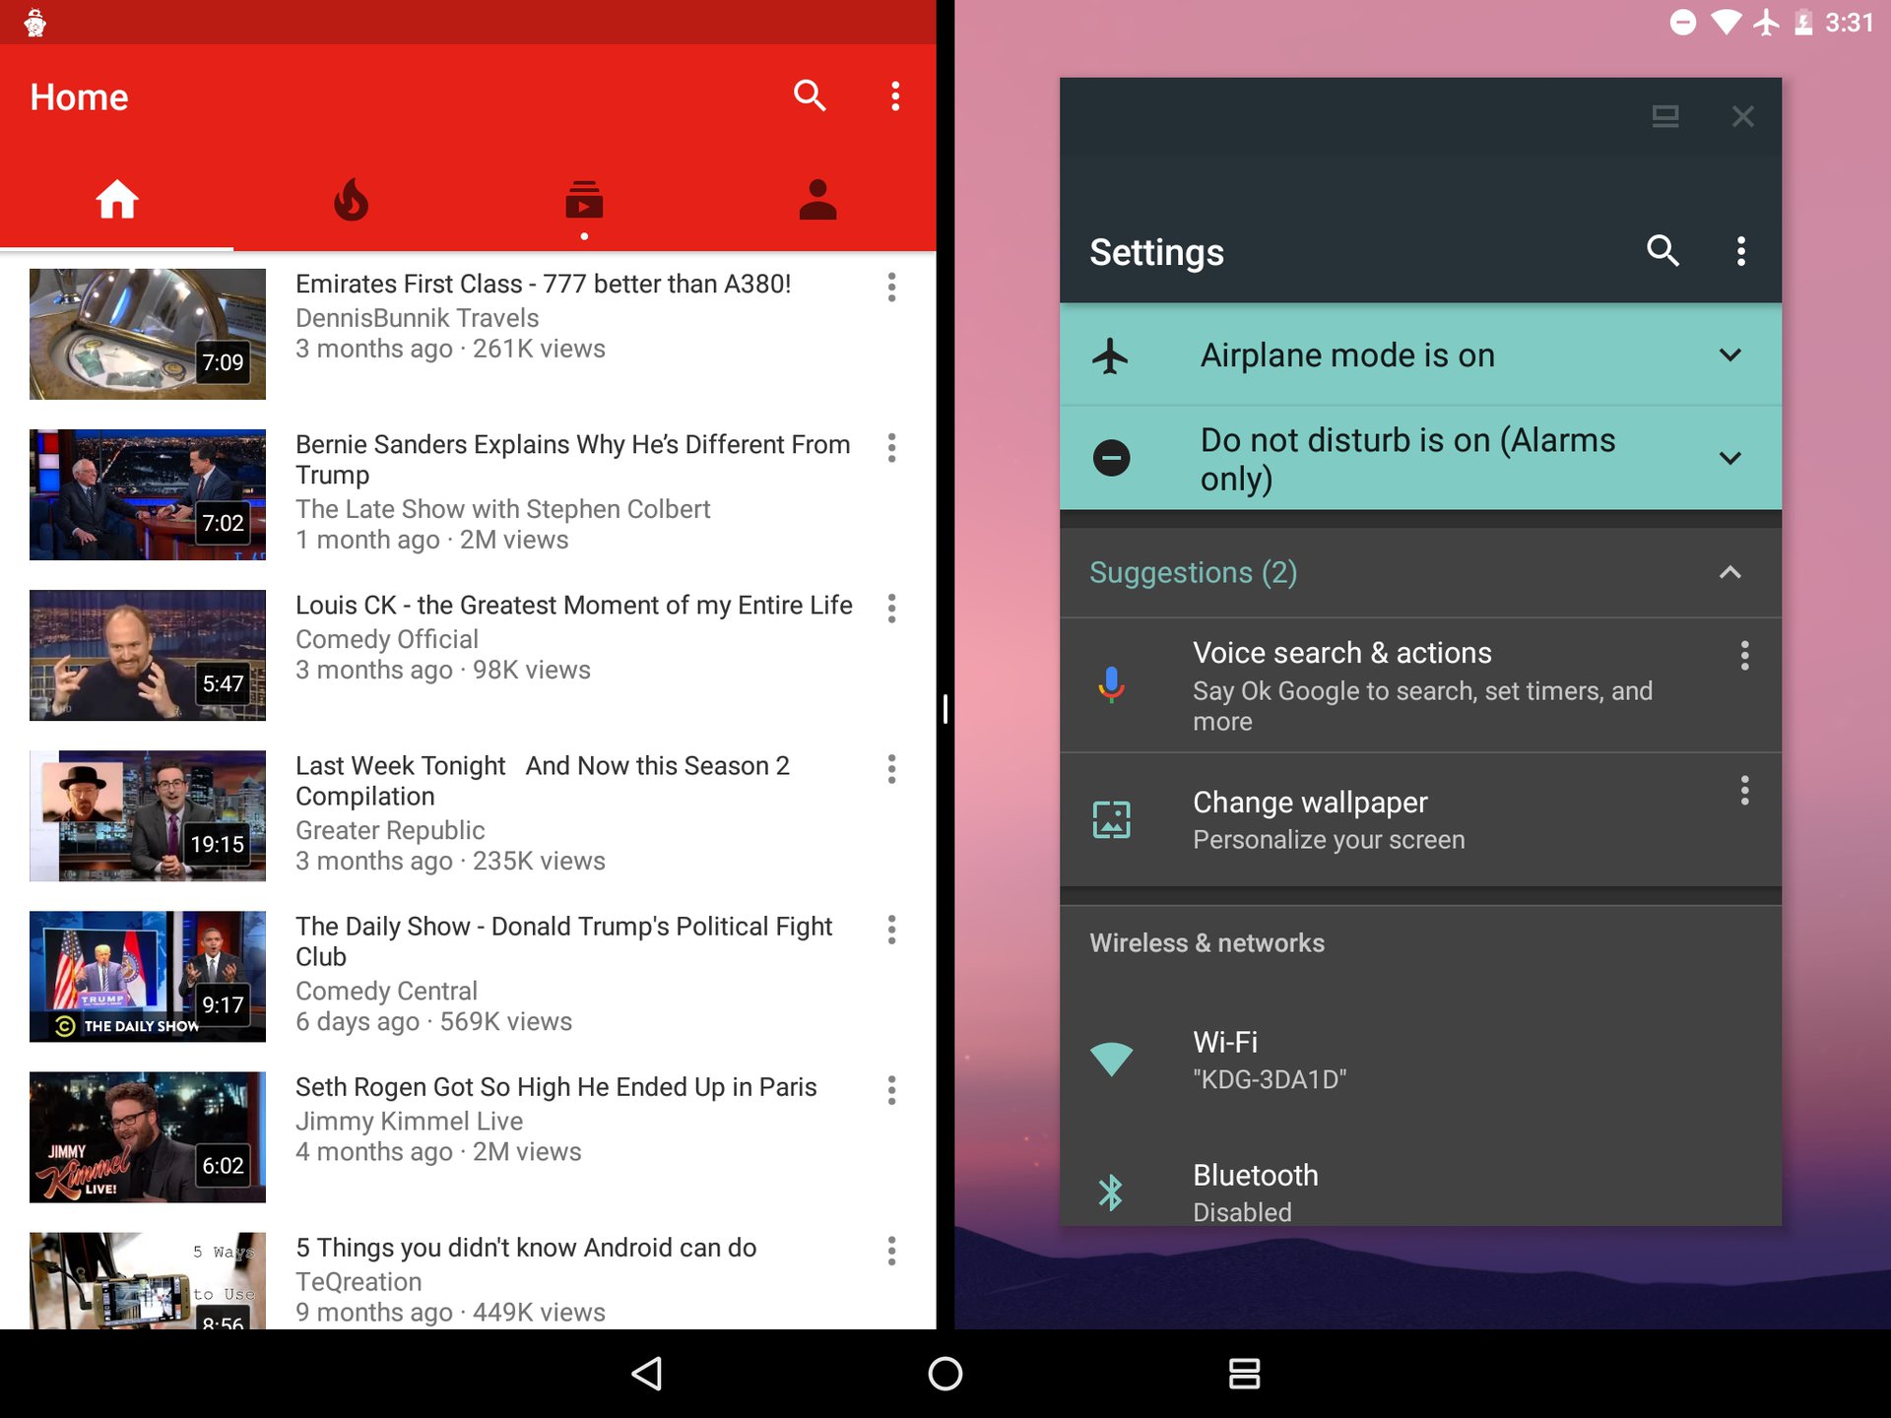Click the Voice search and actions option
Screen dimensions: 1891x1418
pos(1420,685)
